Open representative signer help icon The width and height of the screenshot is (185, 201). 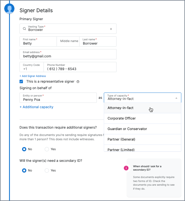78,82
